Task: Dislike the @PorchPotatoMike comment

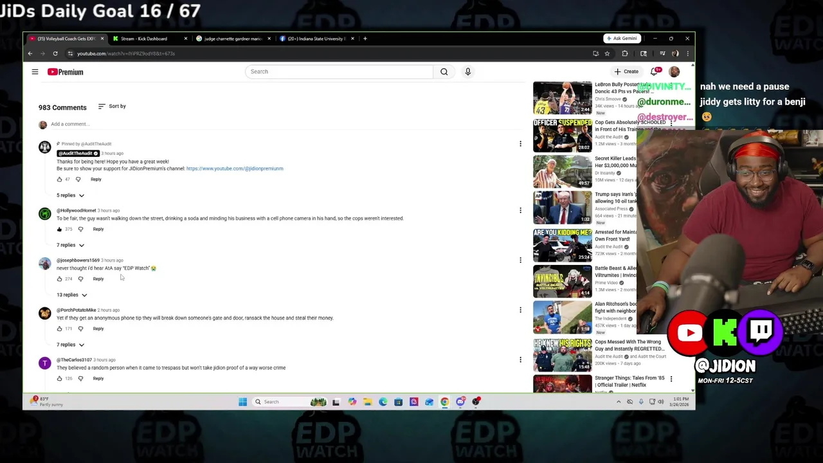Action: (x=80, y=329)
